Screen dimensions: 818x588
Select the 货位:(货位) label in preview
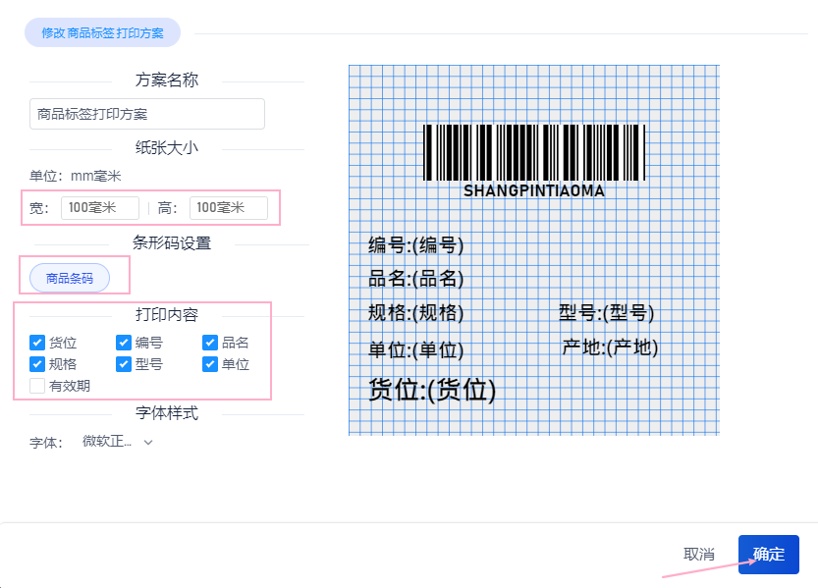[x=432, y=390]
